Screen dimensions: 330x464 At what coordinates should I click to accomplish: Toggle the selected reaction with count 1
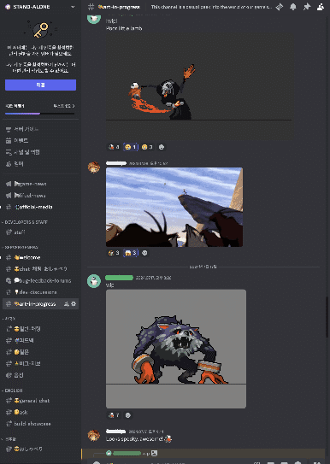click(x=131, y=147)
